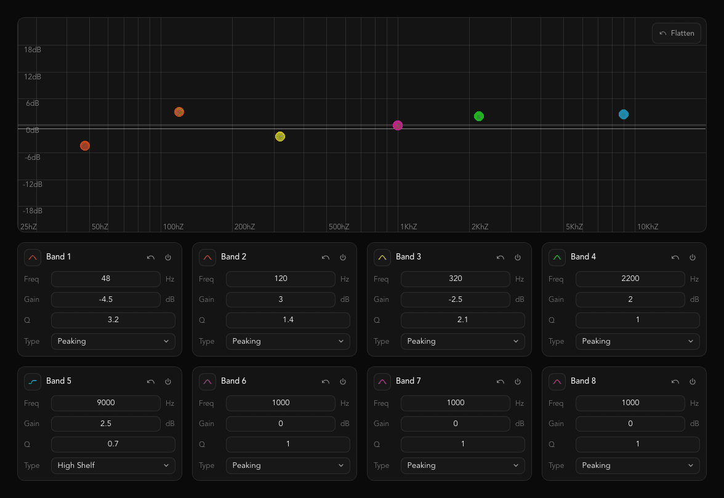Click Band 7 Freq field

[456, 403]
